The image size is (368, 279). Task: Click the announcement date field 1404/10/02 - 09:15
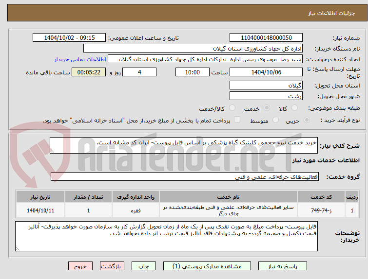(69, 38)
